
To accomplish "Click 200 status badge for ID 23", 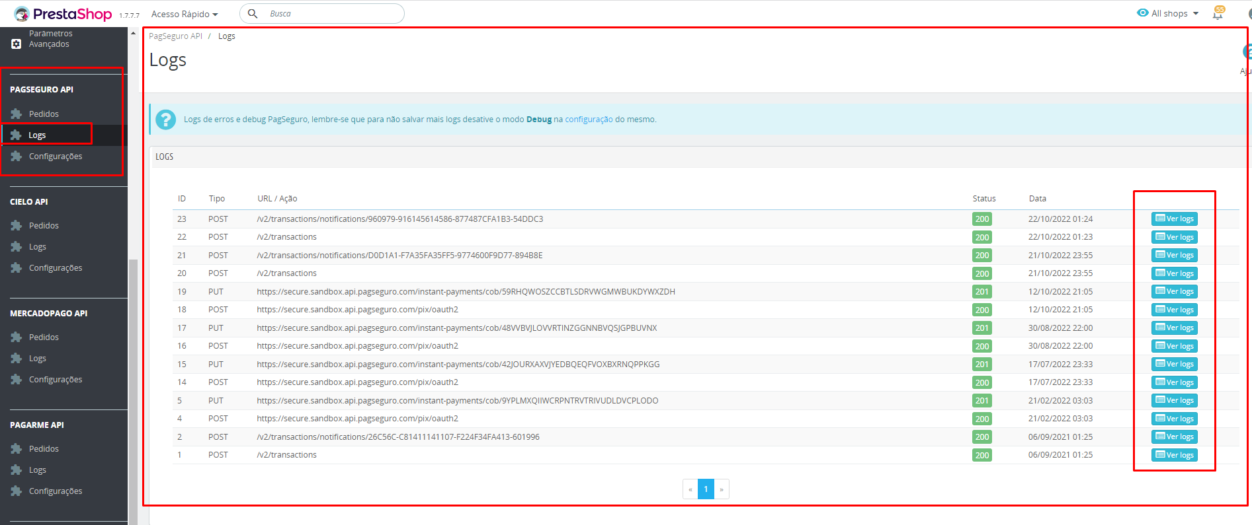I will point(982,219).
